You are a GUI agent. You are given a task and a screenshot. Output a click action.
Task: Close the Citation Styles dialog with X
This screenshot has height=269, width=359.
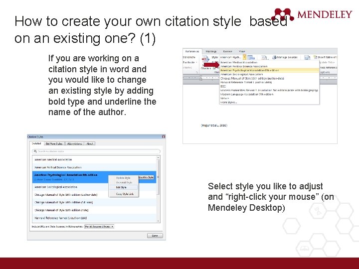(x=164, y=136)
